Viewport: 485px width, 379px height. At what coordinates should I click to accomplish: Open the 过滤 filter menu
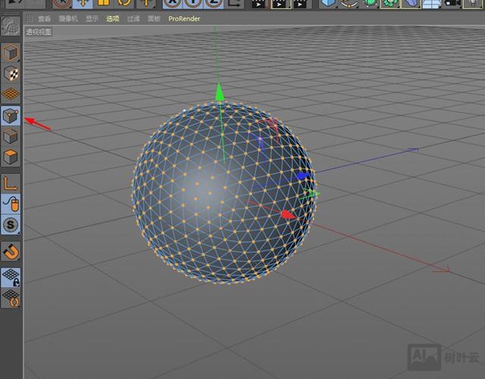click(134, 19)
